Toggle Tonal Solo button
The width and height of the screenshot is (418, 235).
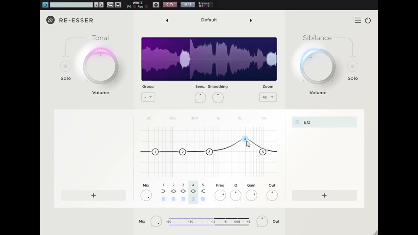(x=66, y=66)
